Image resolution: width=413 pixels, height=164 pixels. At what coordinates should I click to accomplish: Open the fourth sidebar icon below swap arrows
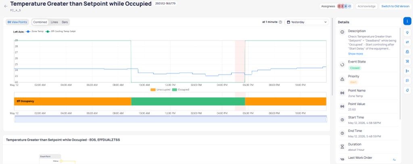pos(407,52)
